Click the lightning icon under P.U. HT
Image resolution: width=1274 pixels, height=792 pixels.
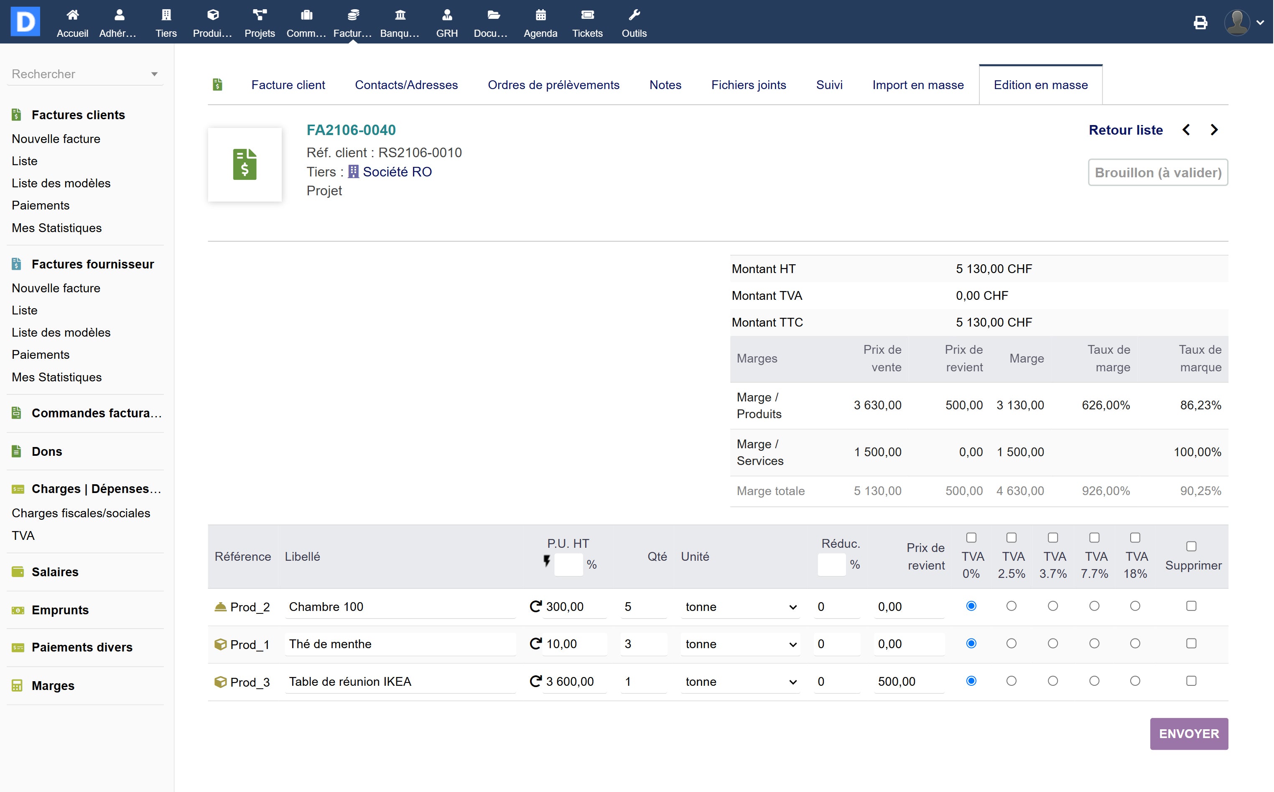(x=546, y=561)
